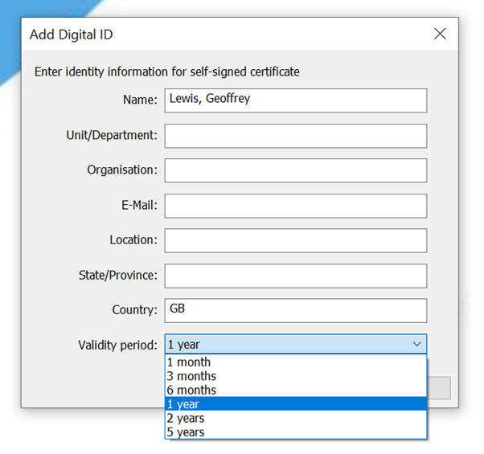Select the highlighted 1 year option
Viewport: 484px width, 454px height.
[296, 404]
